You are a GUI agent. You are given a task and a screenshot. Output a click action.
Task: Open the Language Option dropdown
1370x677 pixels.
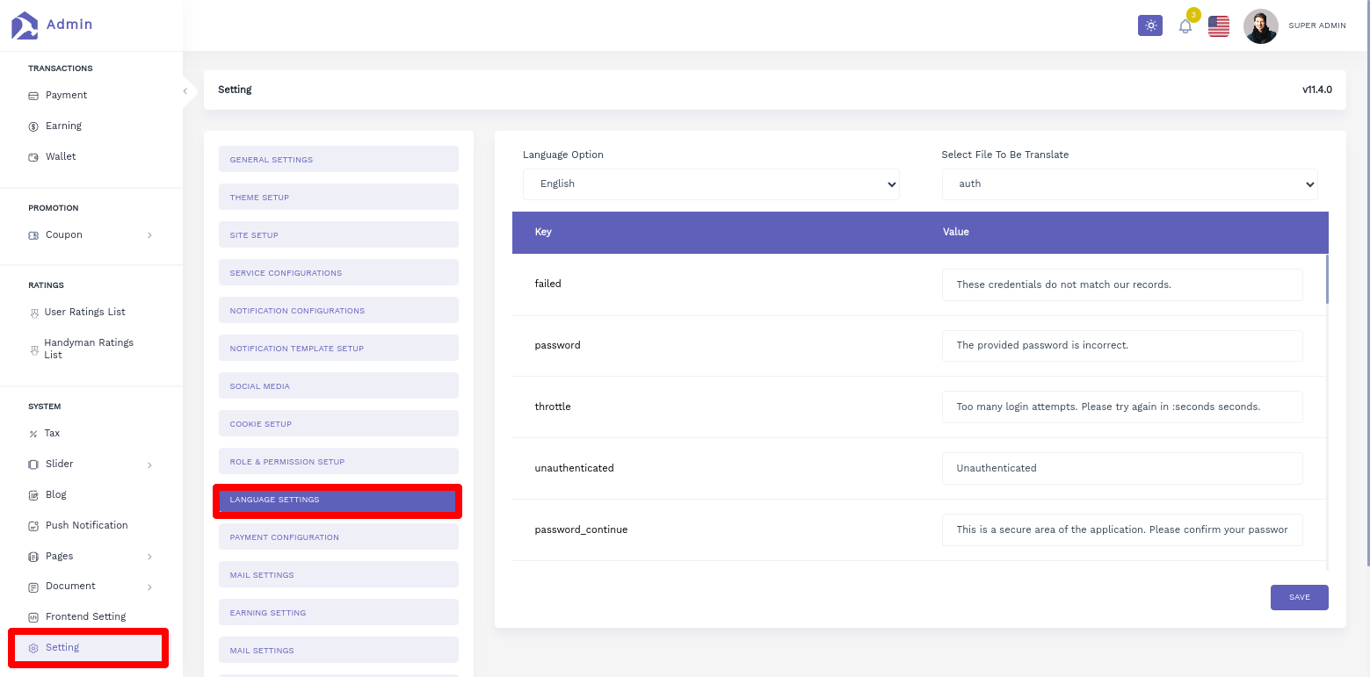click(x=711, y=184)
